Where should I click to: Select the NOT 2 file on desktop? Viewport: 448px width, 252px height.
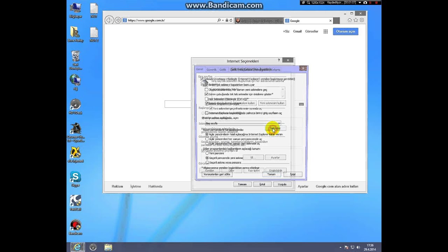[94, 34]
